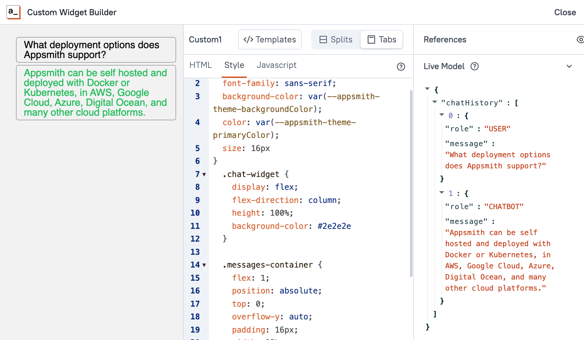
Task: Click the Live Model label
Action: tap(444, 66)
